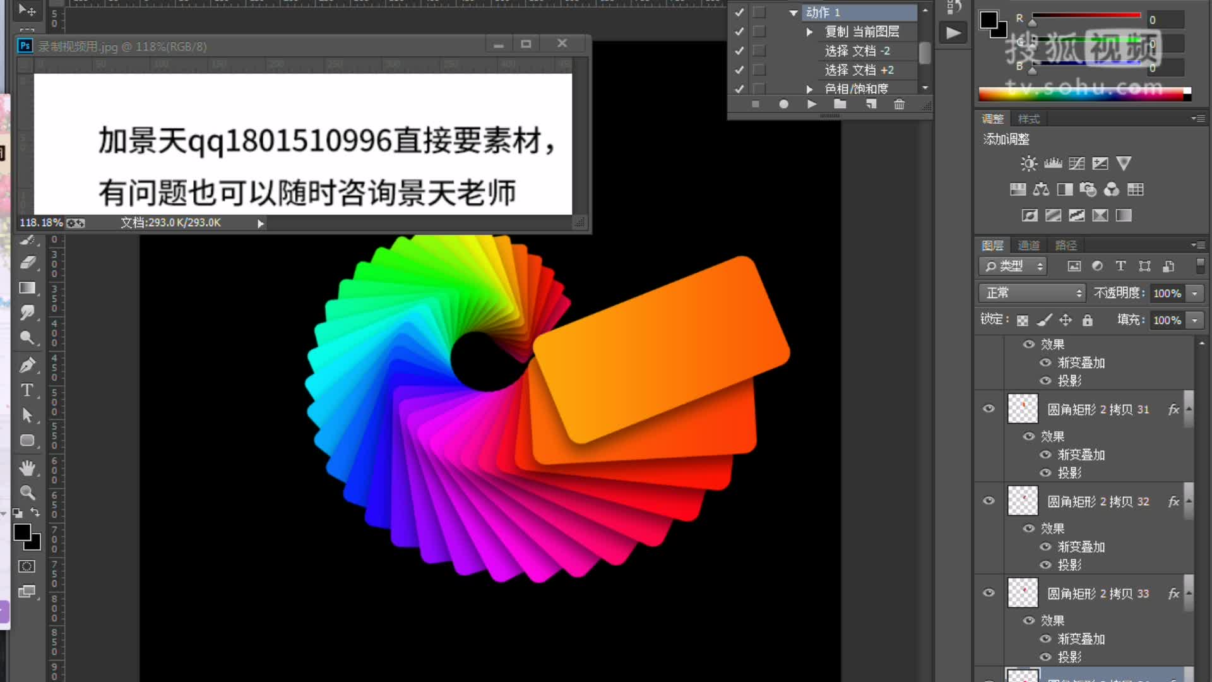This screenshot has width=1212, height=682.
Task: Select the Move tool in toolbar
Action: (26, 10)
